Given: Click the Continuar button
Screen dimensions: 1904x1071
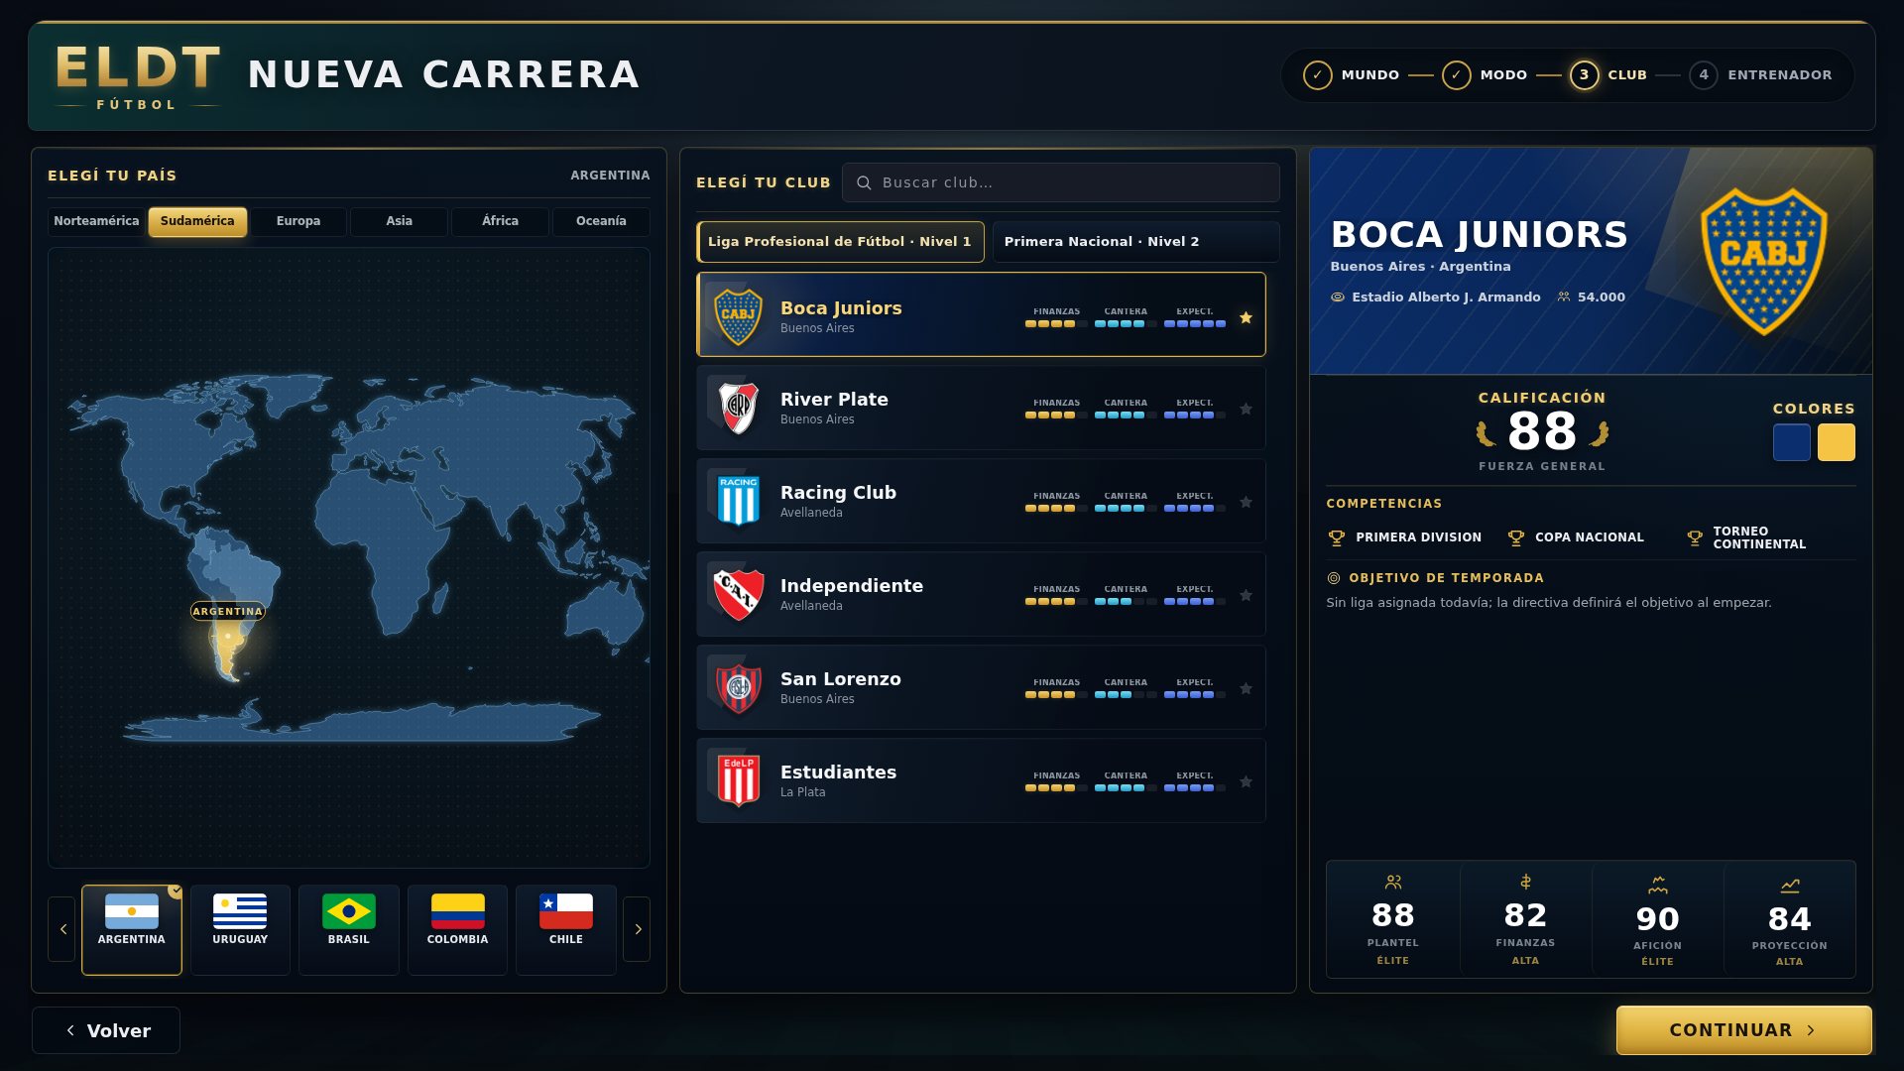Looking at the screenshot, I should tap(1744, 1030).
